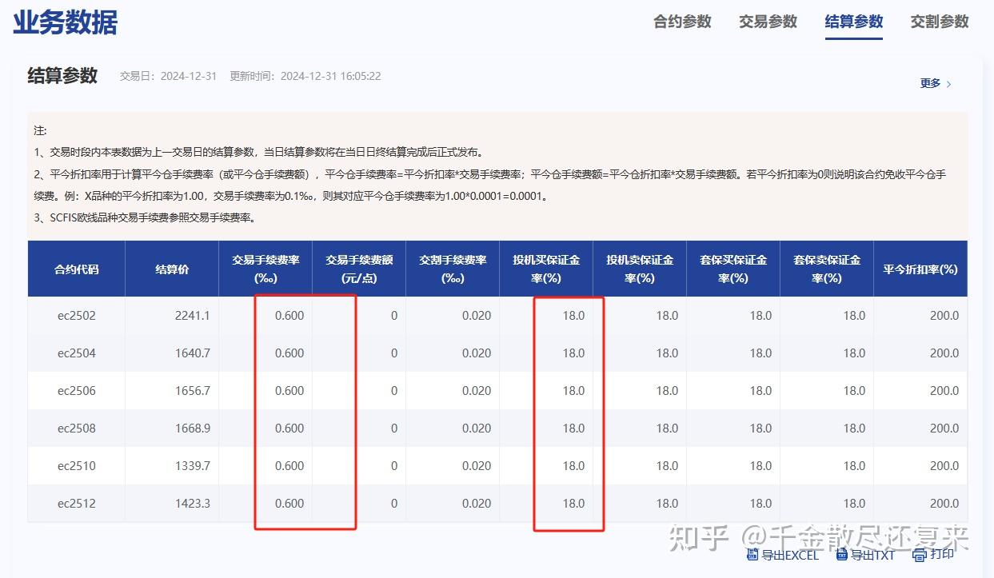This screenshot has height=578, width=994.
Task: Click the 更多 link
Action: (x=930, y=83)
